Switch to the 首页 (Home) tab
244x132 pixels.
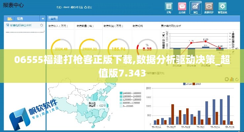coord(52,18)
